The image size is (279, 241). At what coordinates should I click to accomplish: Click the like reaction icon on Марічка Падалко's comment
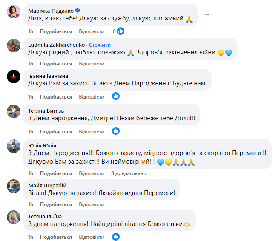click(x=121, y=31)
